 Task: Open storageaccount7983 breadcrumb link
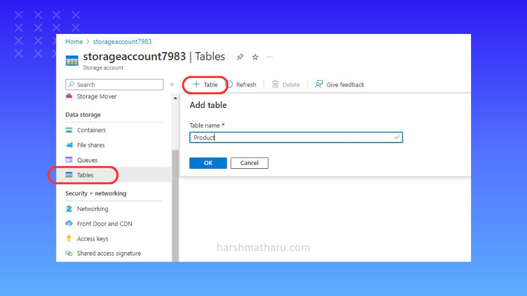pyautogui.click(x=122, y=42)
